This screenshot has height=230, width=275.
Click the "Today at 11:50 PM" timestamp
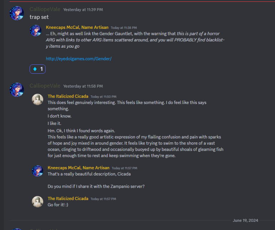103,96
